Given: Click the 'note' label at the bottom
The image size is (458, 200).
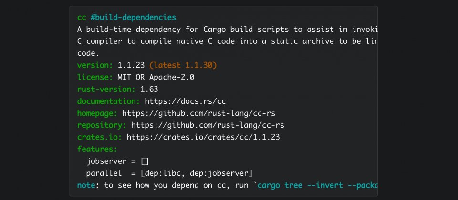Looking at the screenshot, I should 86,185.
